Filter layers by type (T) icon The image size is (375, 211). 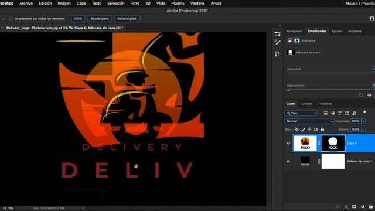click(x=340, y=113)
